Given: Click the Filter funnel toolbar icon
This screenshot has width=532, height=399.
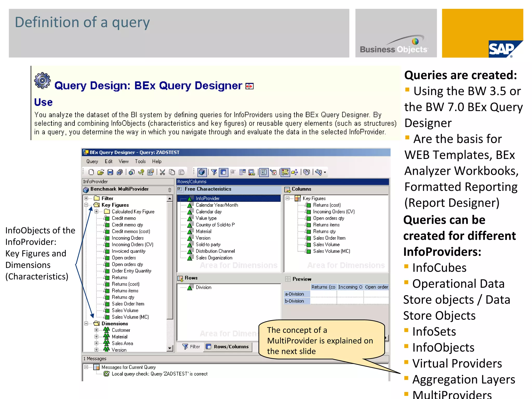Looking at the screenshot, I should coord(214,172).
